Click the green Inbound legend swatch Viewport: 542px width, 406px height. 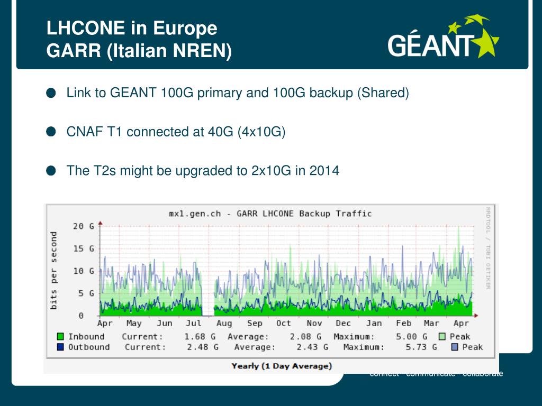(60, 337)
